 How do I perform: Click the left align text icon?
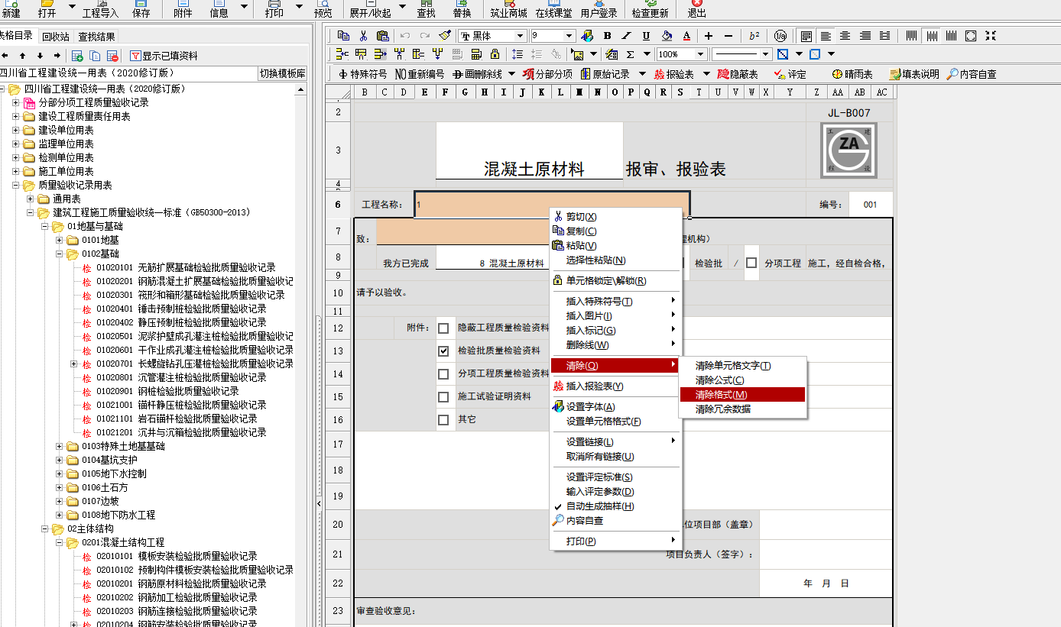(826, 36)
